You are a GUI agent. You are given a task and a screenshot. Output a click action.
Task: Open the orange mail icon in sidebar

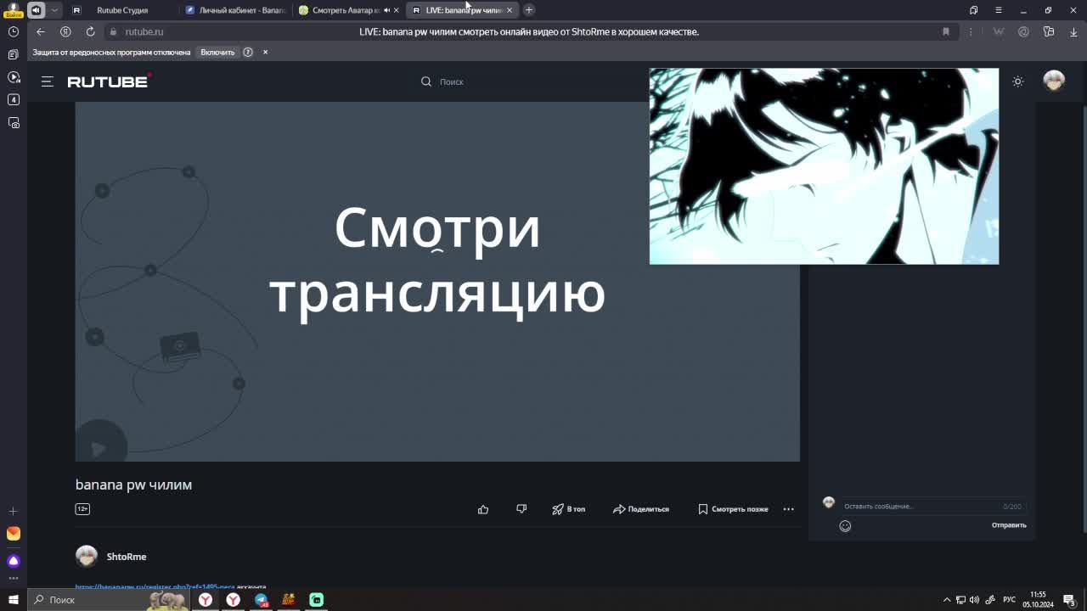pos(14,534)
